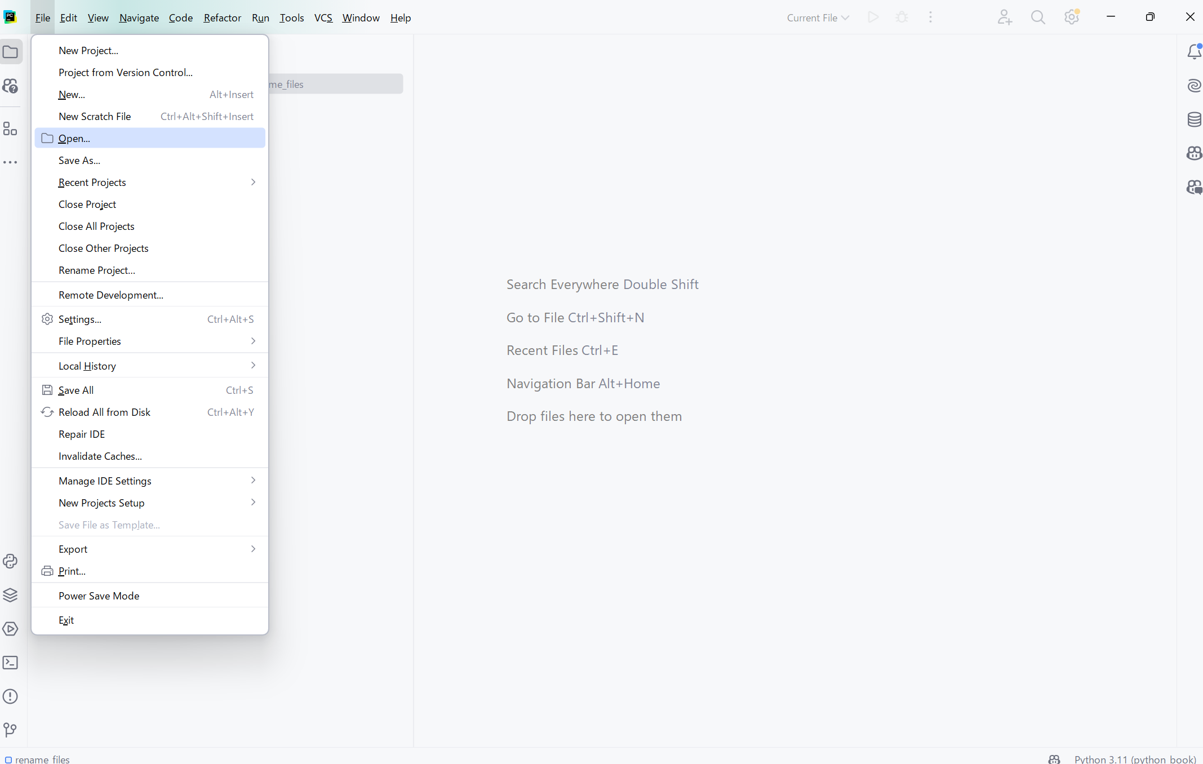Open the Structure tool window icon
The image size is (1203, 764).
click(x=10, y=129)
